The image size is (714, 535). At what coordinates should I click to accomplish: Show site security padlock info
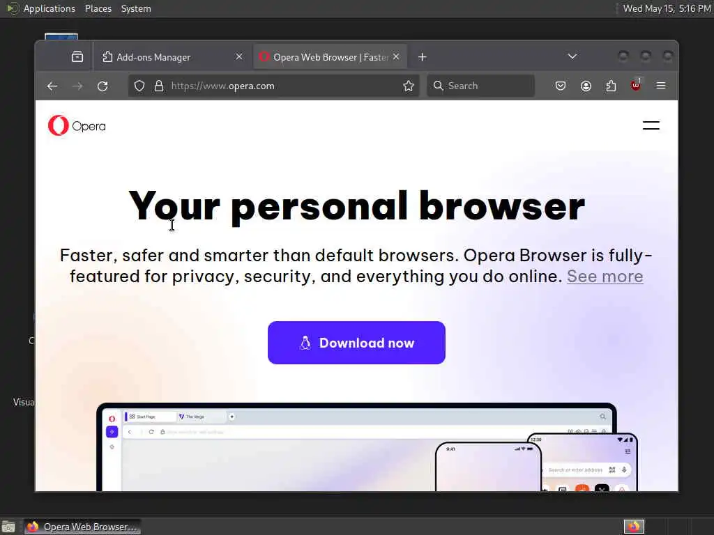tap(159, 86)
